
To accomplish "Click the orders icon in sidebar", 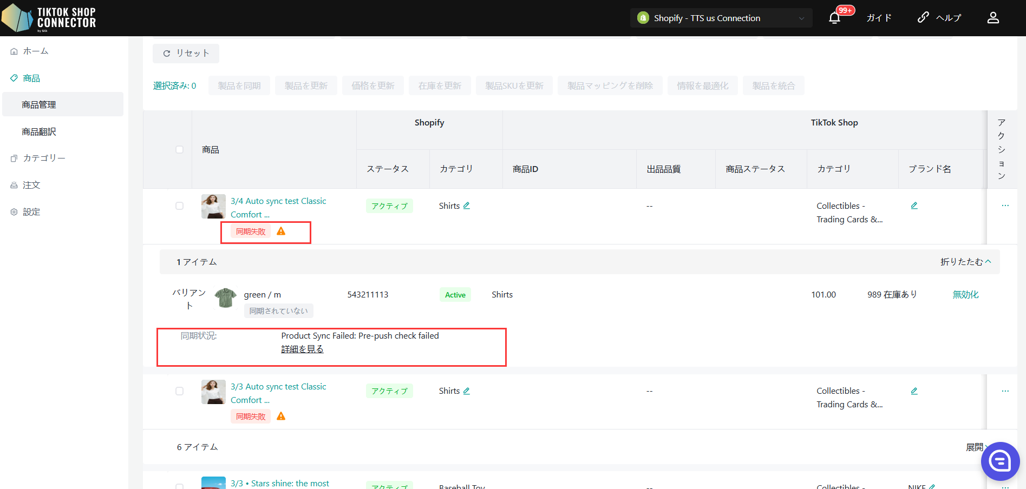I will point(14,185).
